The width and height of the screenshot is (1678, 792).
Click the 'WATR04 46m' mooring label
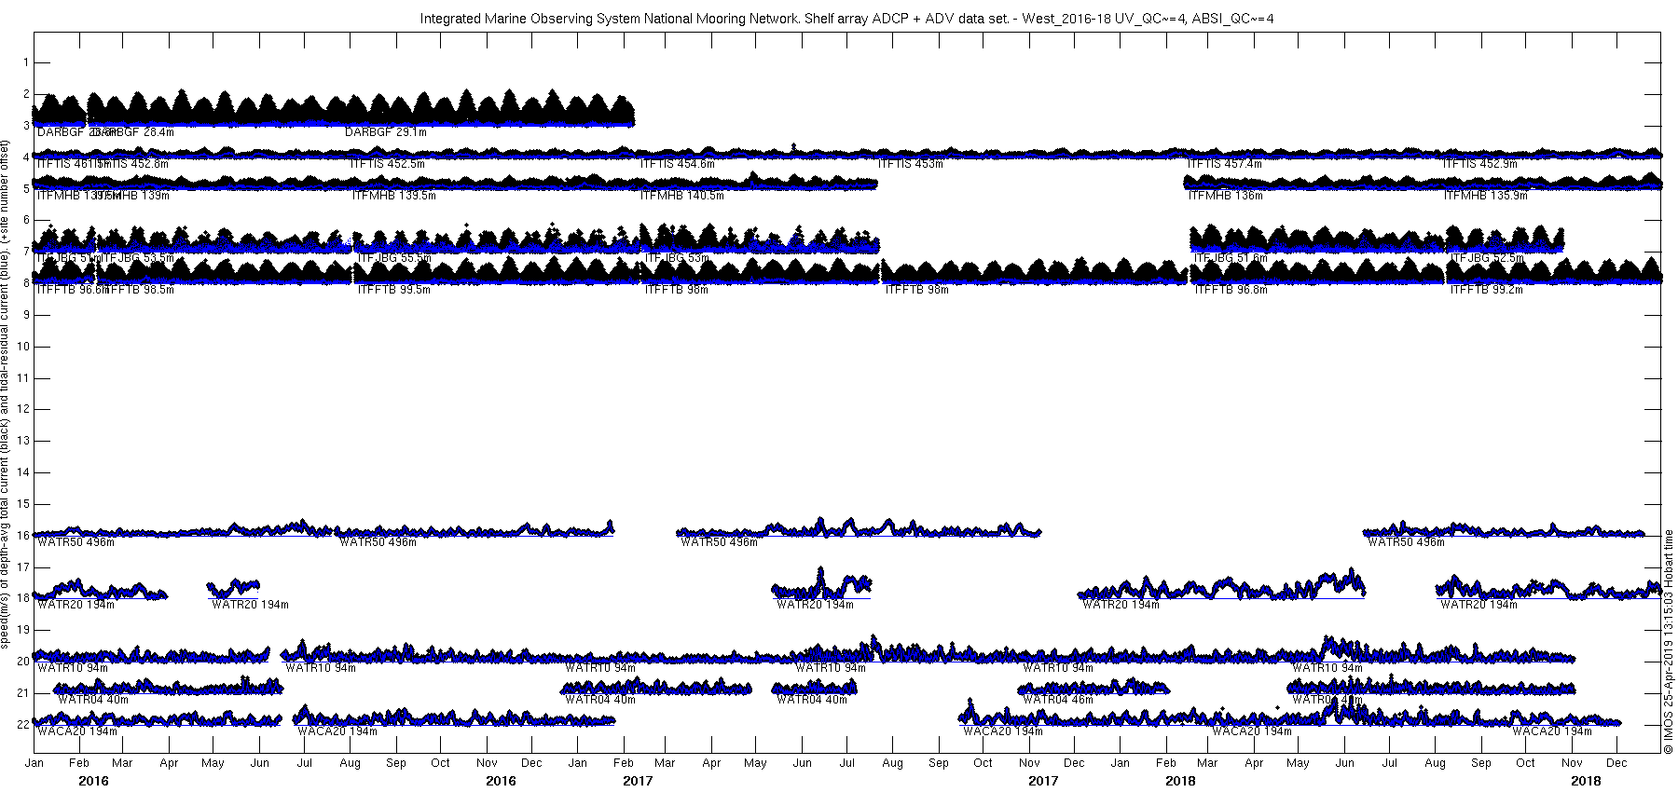tap(1058, 700)
